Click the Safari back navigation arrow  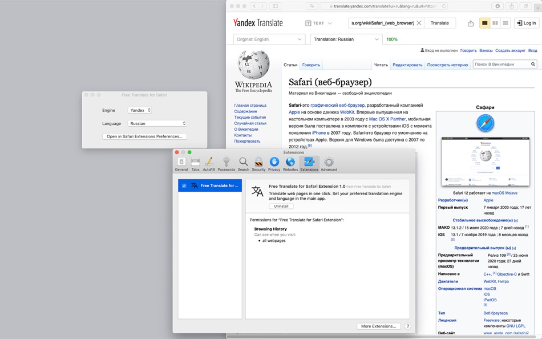254,6
